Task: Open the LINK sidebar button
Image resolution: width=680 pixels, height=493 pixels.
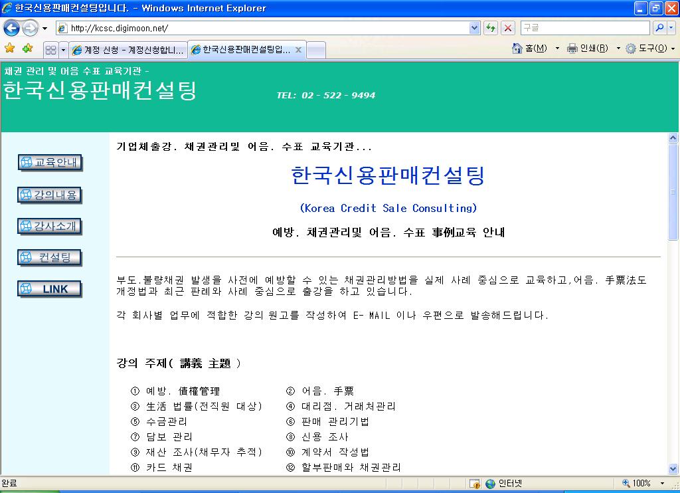Action: pos(50,289)
